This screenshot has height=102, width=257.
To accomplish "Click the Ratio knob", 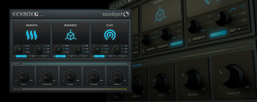I will coord(23,76).
